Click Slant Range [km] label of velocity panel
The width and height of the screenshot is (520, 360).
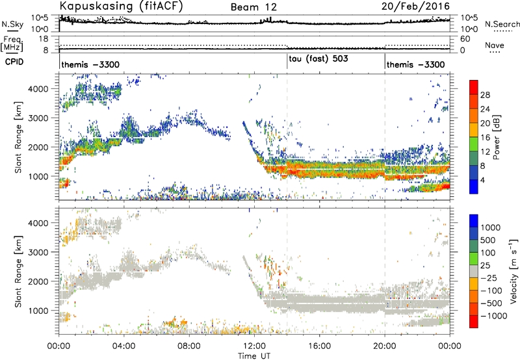click(19, 272)
